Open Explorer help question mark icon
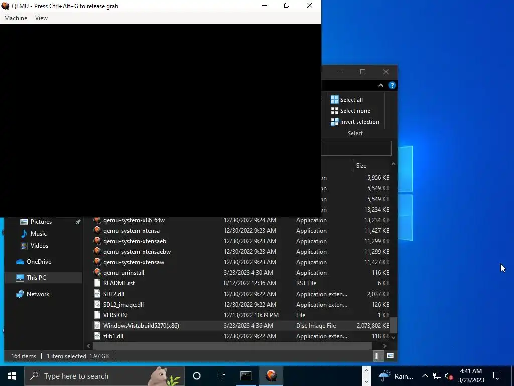The image size is (514, 386). click(x=392, y=85)
